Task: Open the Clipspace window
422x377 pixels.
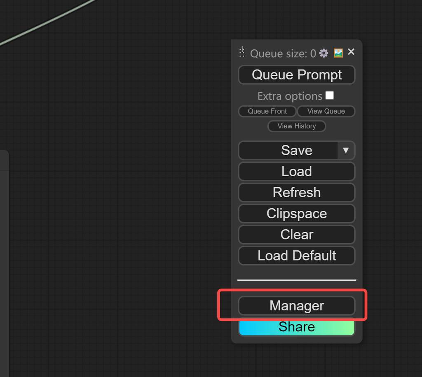Action: [296, 214]
